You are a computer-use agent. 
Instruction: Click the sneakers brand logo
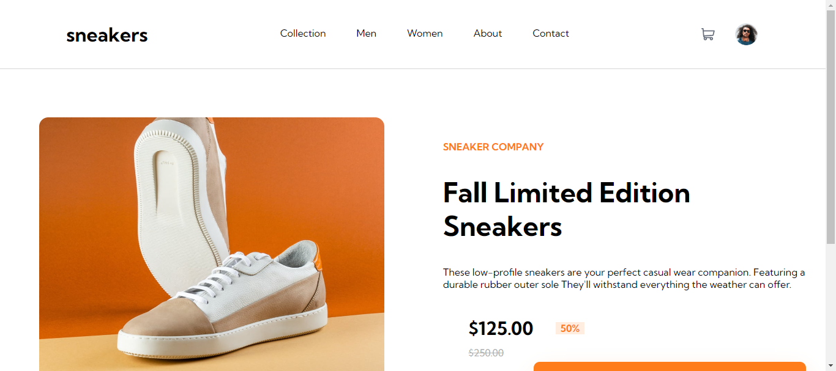tap(107, 35)
